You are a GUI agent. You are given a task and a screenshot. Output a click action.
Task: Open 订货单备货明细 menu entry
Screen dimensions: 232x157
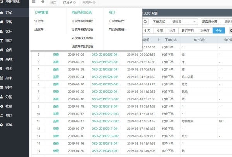pyautogui.click(x=82, y=30)
